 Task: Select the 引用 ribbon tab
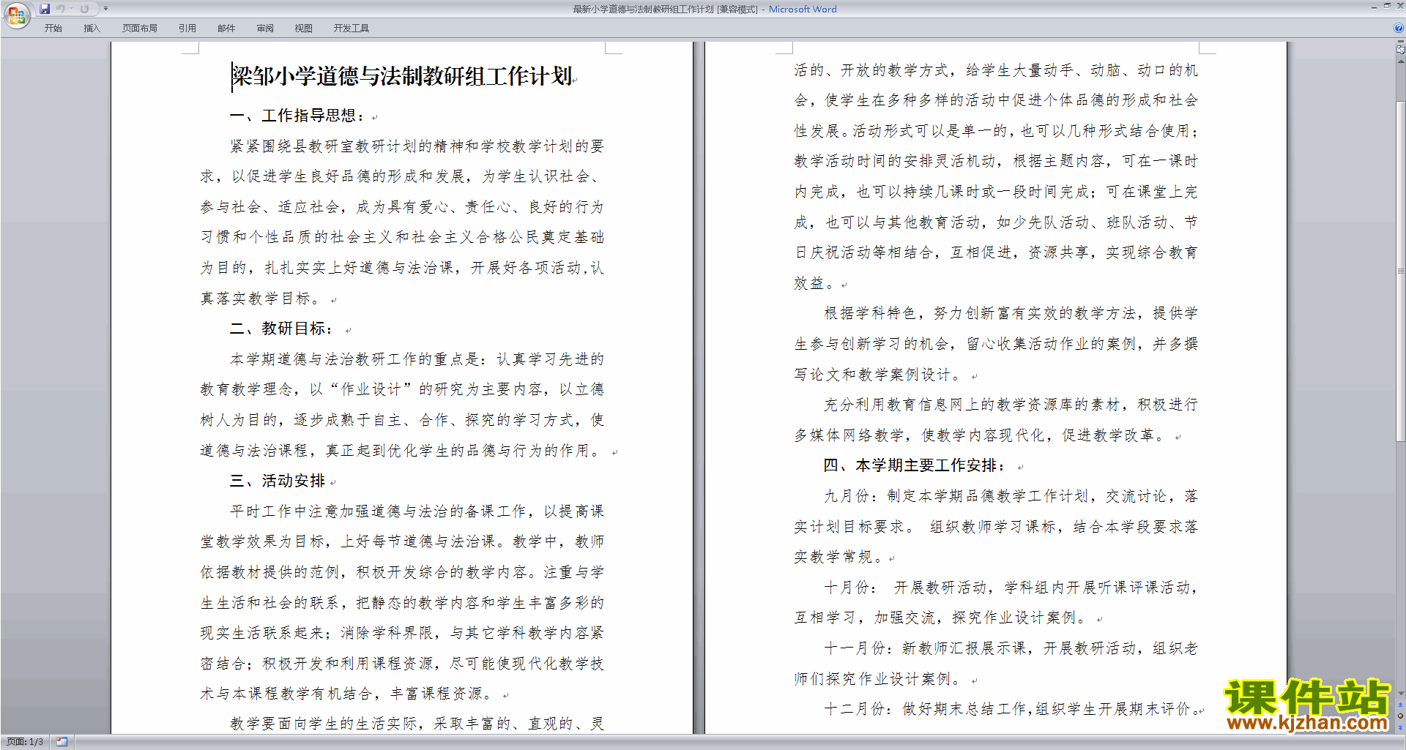click(187, 29)
